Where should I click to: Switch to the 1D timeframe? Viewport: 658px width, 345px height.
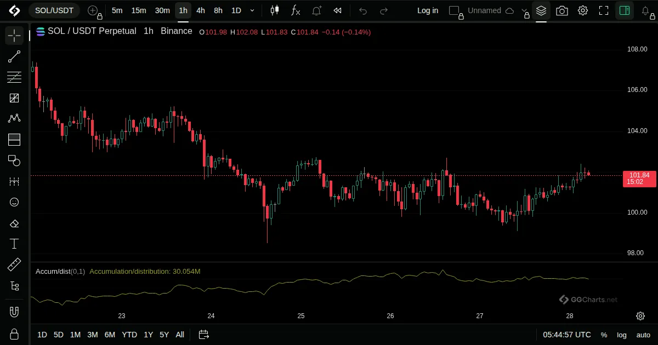tap(236, 10)
